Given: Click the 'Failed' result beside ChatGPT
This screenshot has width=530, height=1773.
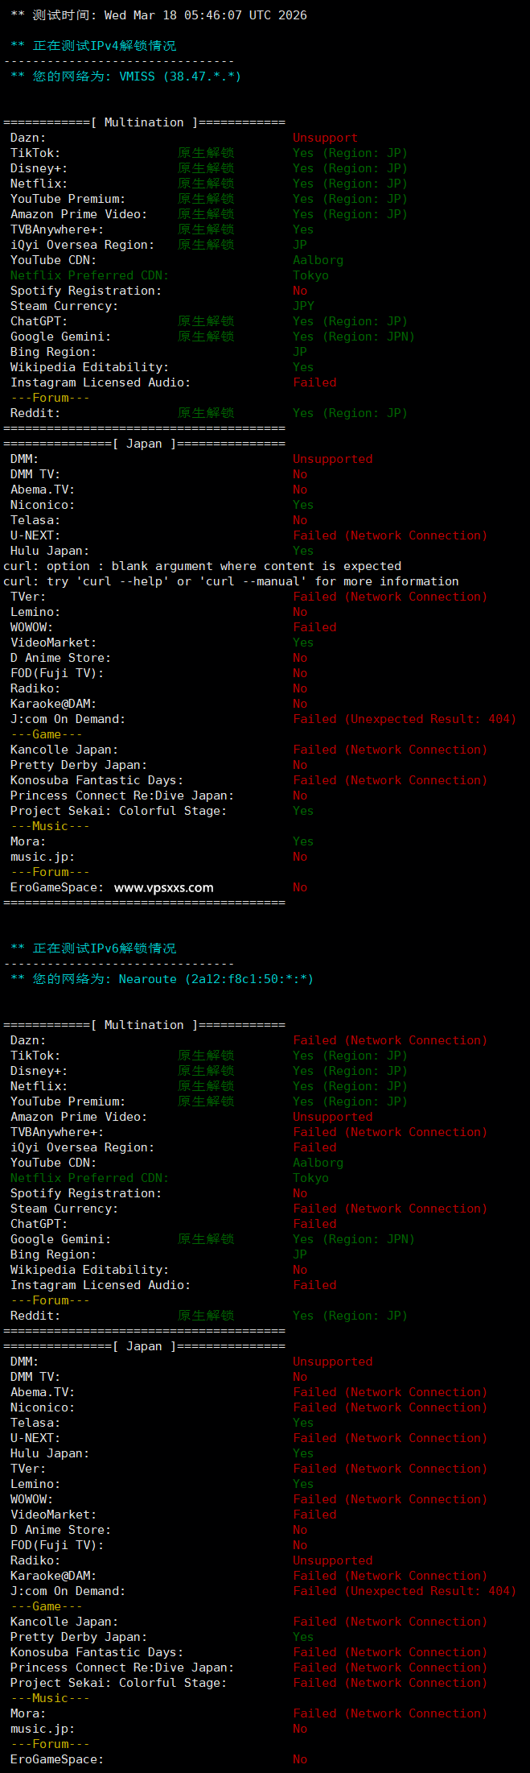Looking at the screenshot, I should 315,1224.
